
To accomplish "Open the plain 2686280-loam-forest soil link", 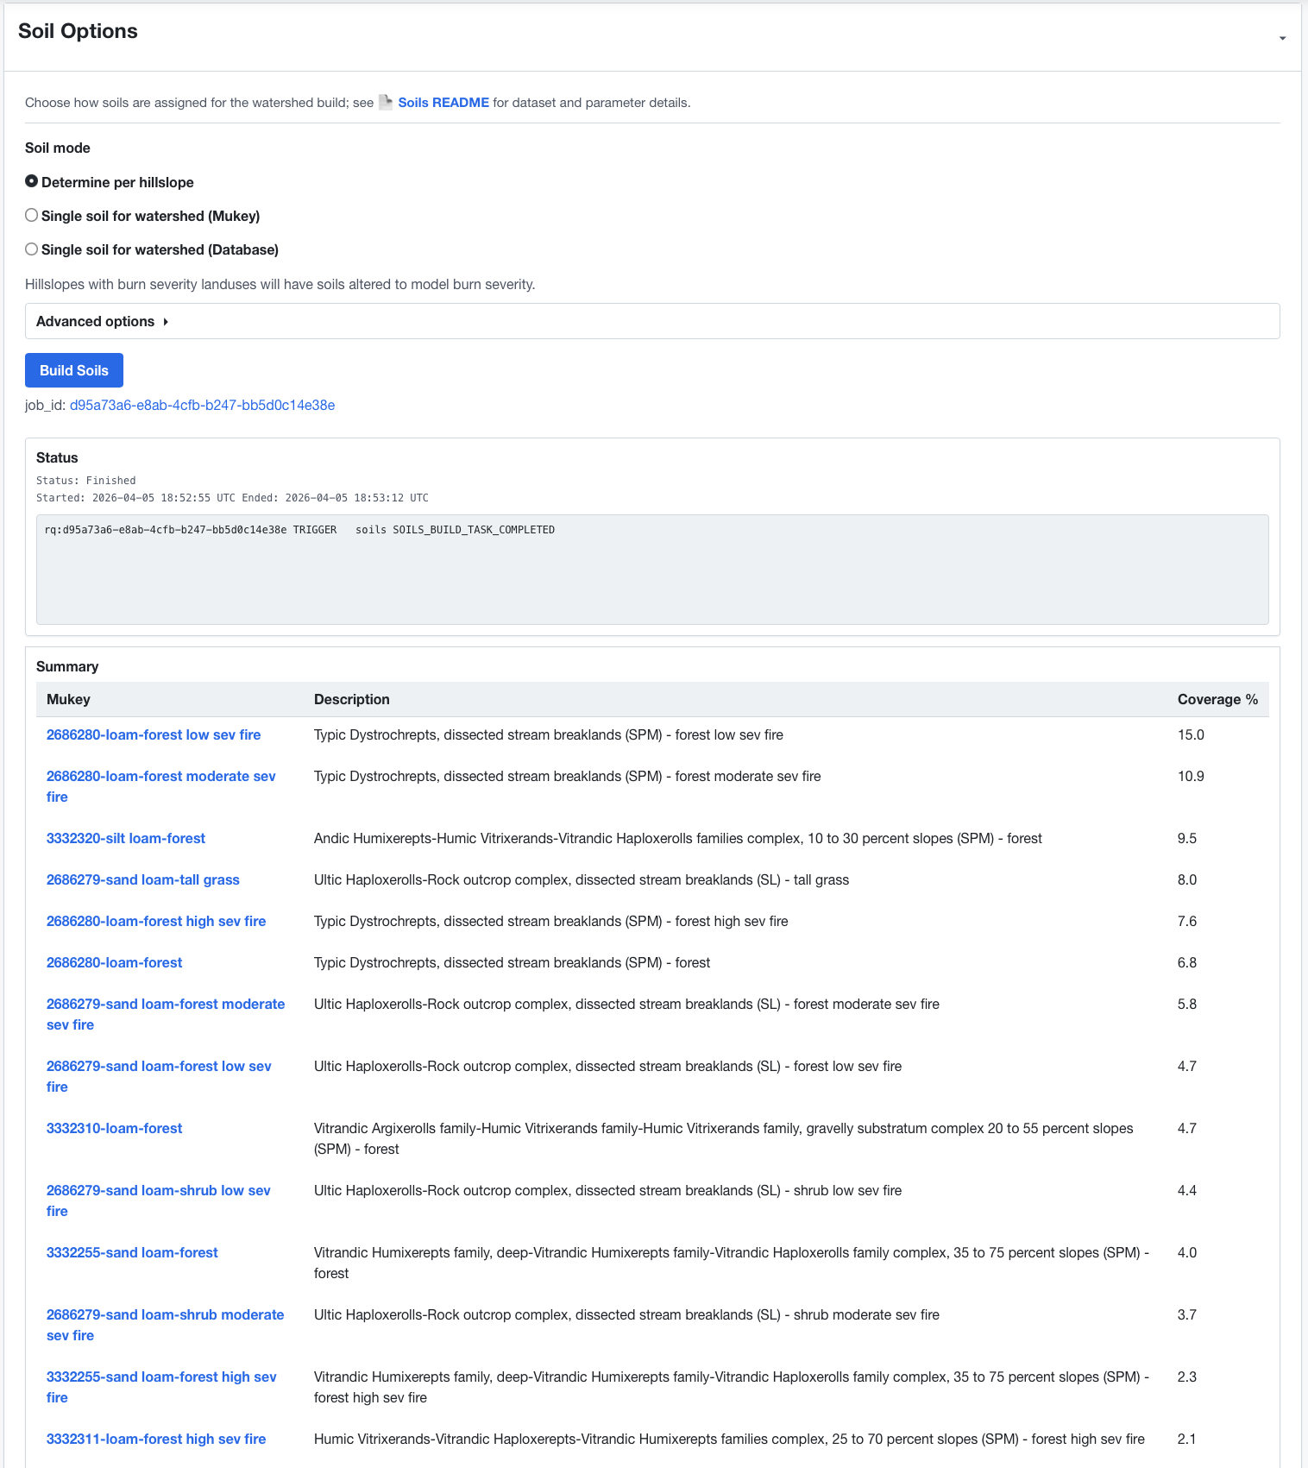I will click(x=115, y=962).
